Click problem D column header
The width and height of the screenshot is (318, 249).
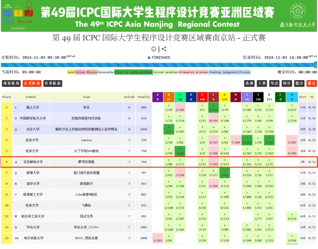191,97
